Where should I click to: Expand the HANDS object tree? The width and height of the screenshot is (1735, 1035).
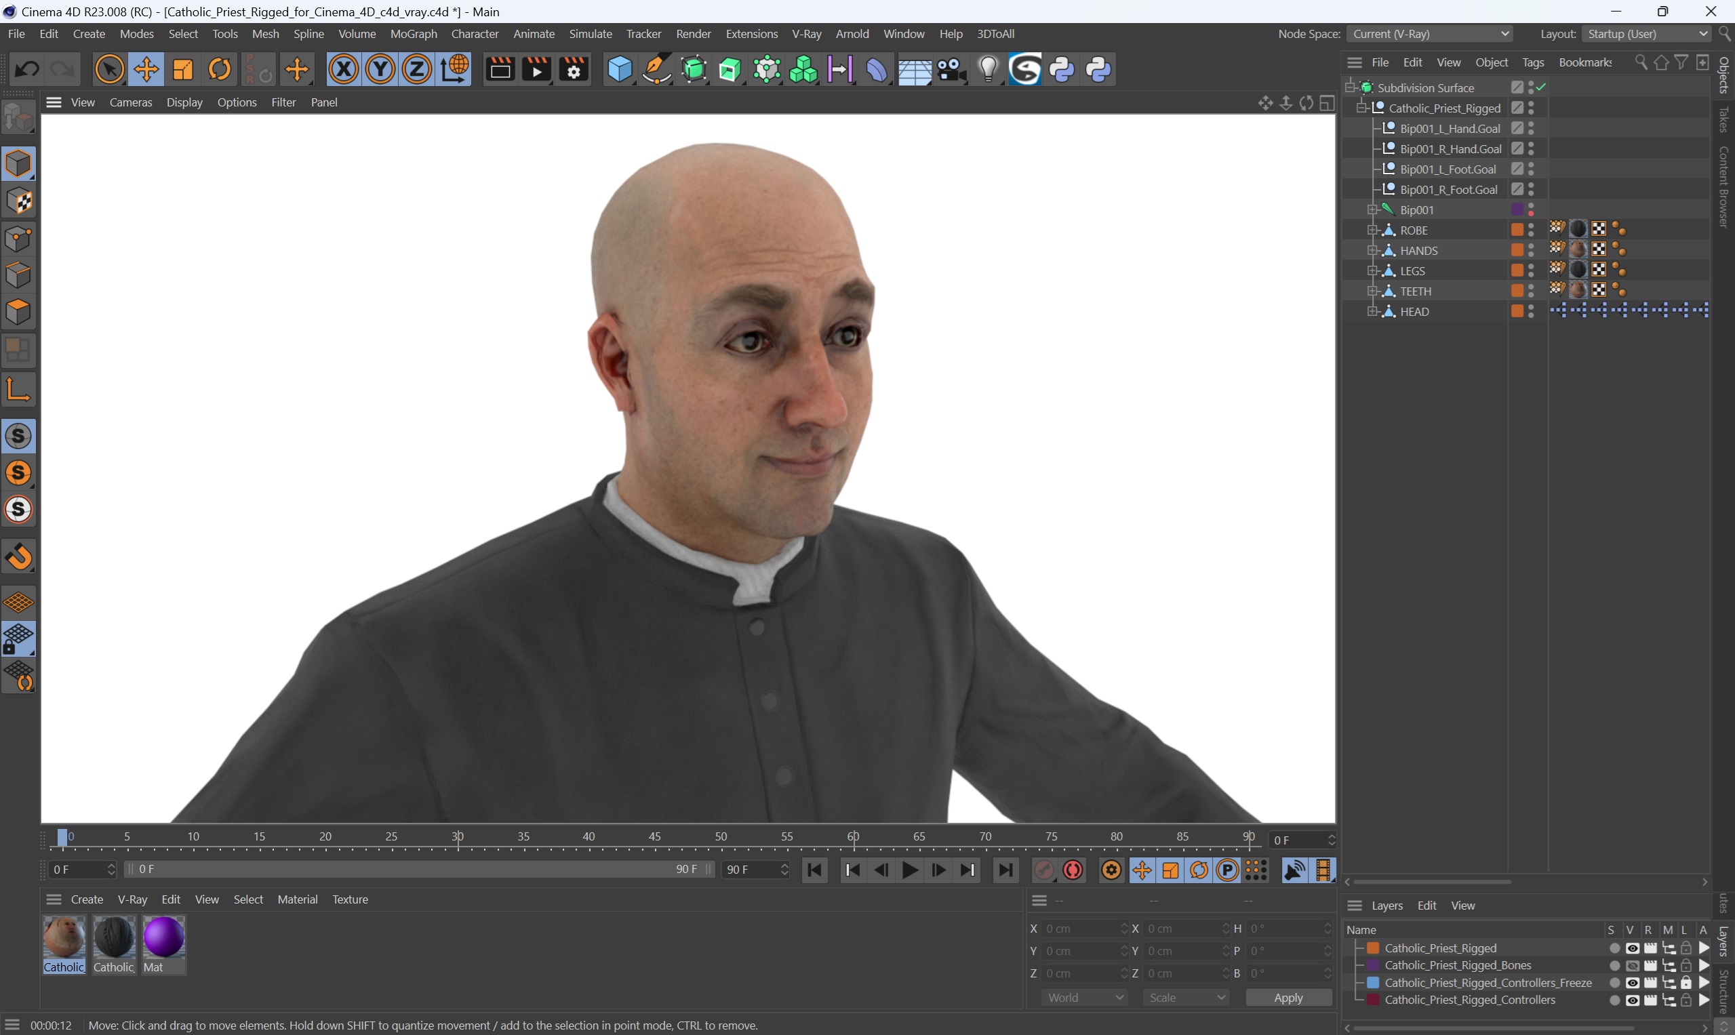pos(1372,250)
